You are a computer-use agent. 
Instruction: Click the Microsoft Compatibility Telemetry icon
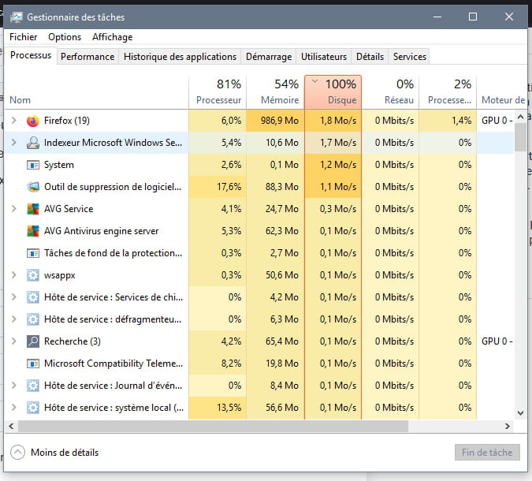click(x=33, y=364)
